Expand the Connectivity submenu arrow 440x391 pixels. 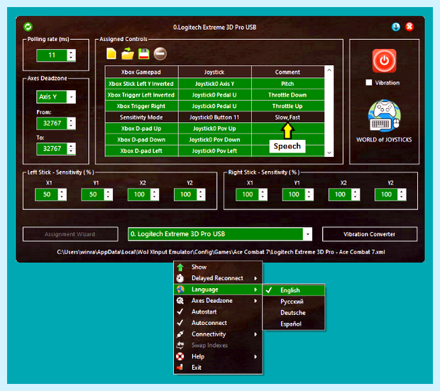(255, 334)
